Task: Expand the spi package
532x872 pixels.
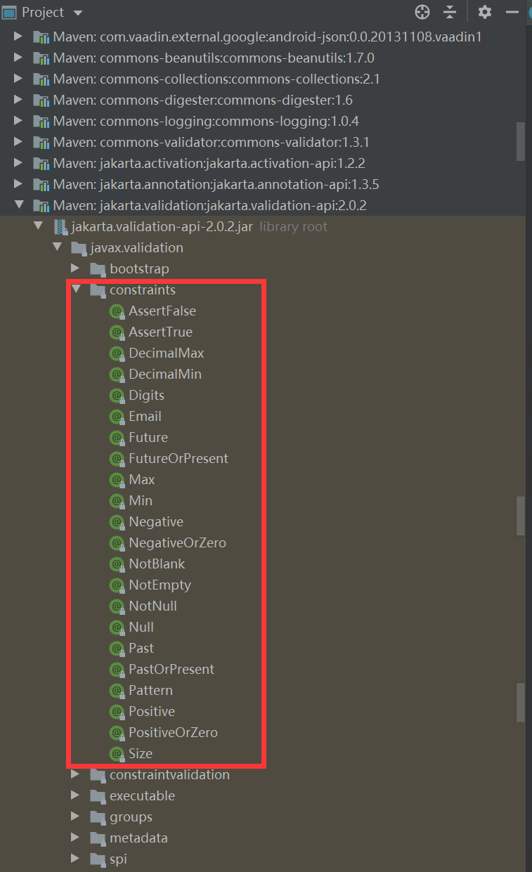Action: click(75, 859)
